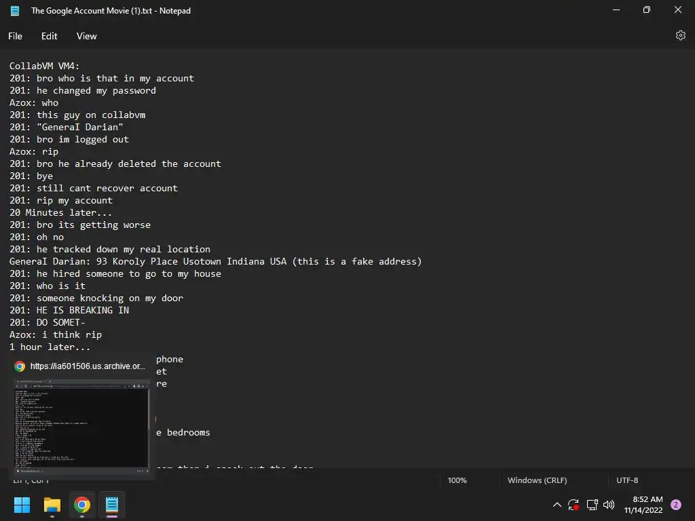Click the Notepad title bar app icon
This screenshot has width=695, height=521.
point(15,11)
